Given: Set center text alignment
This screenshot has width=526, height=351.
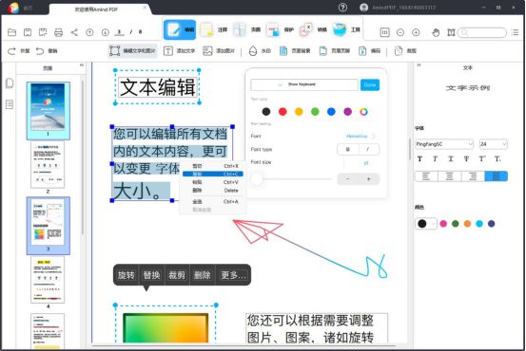Looking at the screenshot, I should [450, 176].
